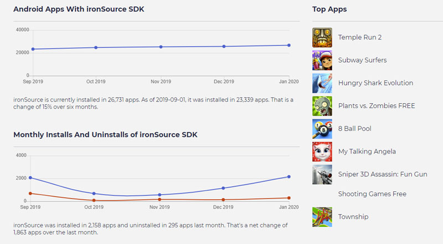
Task: Click the 'Nov 2019' label under apps chart
Action: 161,82
